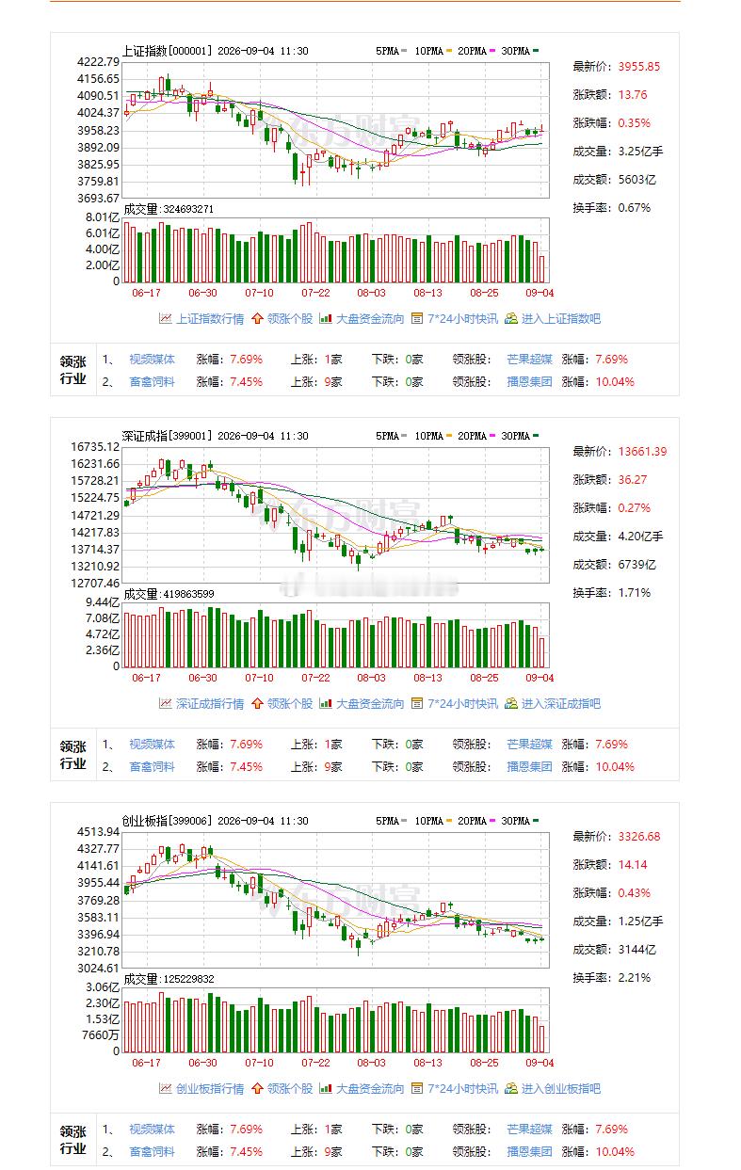Open 播恩集团 stock in 创业板指 section
This screenshot has width=741, height=1170.
[x=529, y=1152]
